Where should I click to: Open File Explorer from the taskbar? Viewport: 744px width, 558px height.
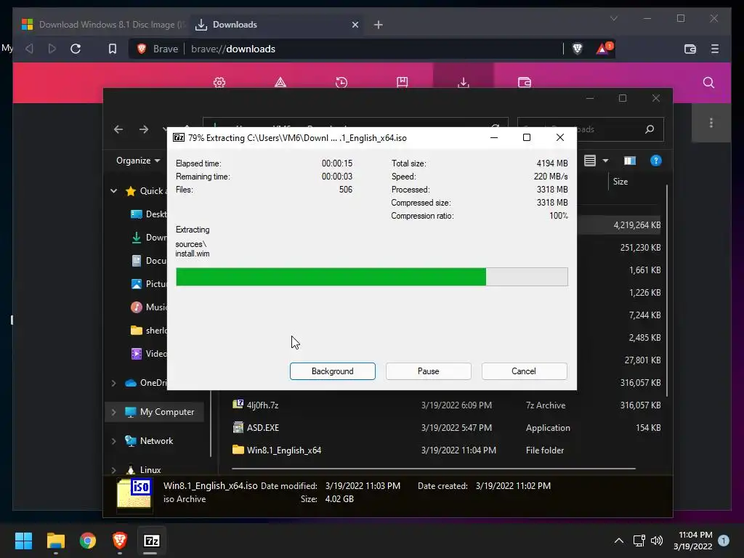tap(55, 541)
